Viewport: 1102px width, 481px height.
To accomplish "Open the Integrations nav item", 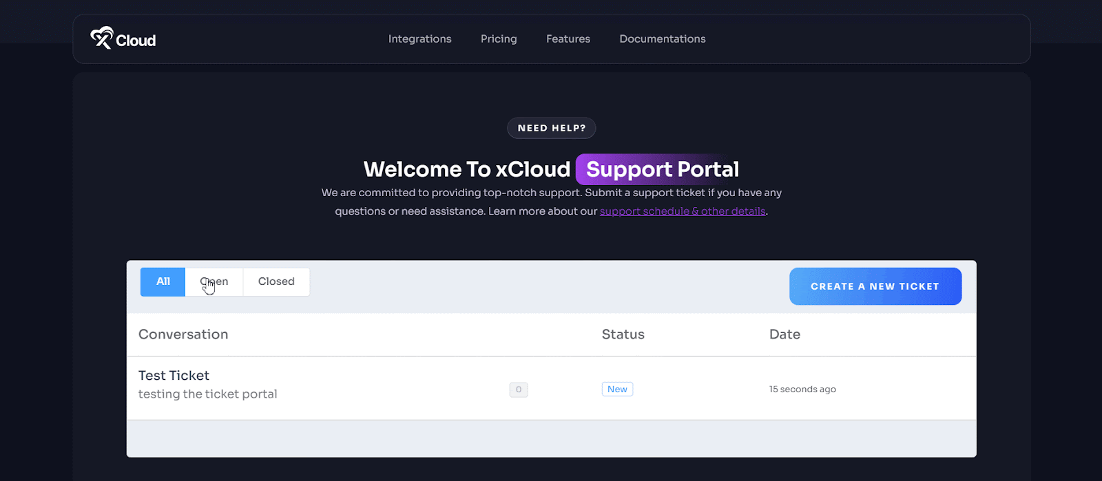I will click(419, 39).
